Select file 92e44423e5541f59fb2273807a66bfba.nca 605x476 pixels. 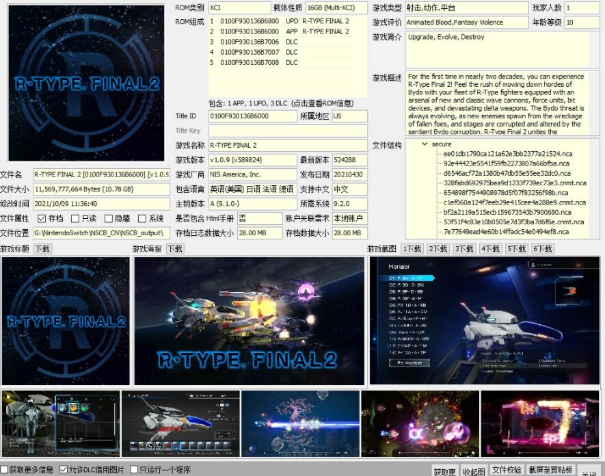pyautogui.click(x=507, y=163)
